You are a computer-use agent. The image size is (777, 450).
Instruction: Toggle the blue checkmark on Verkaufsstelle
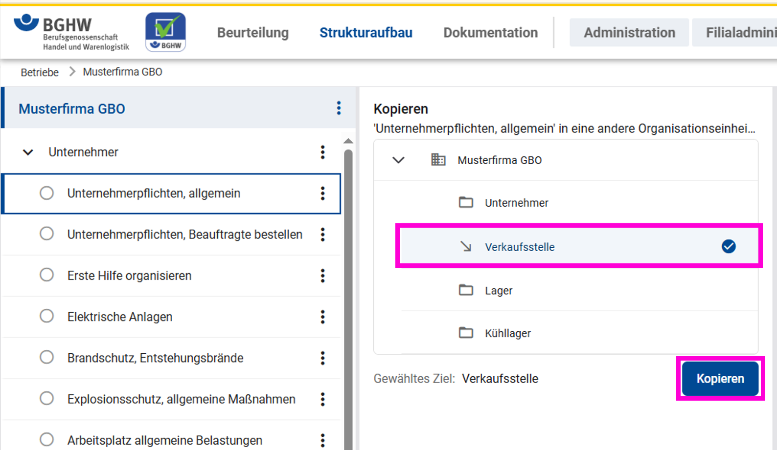tap(728, 247)
